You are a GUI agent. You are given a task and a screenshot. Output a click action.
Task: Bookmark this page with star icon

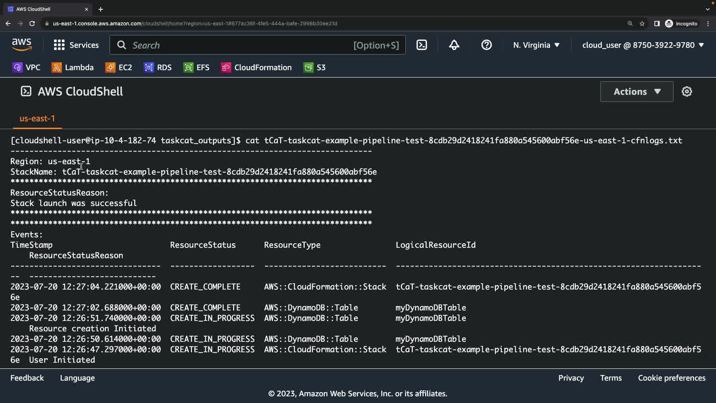[x=642, y=24]
